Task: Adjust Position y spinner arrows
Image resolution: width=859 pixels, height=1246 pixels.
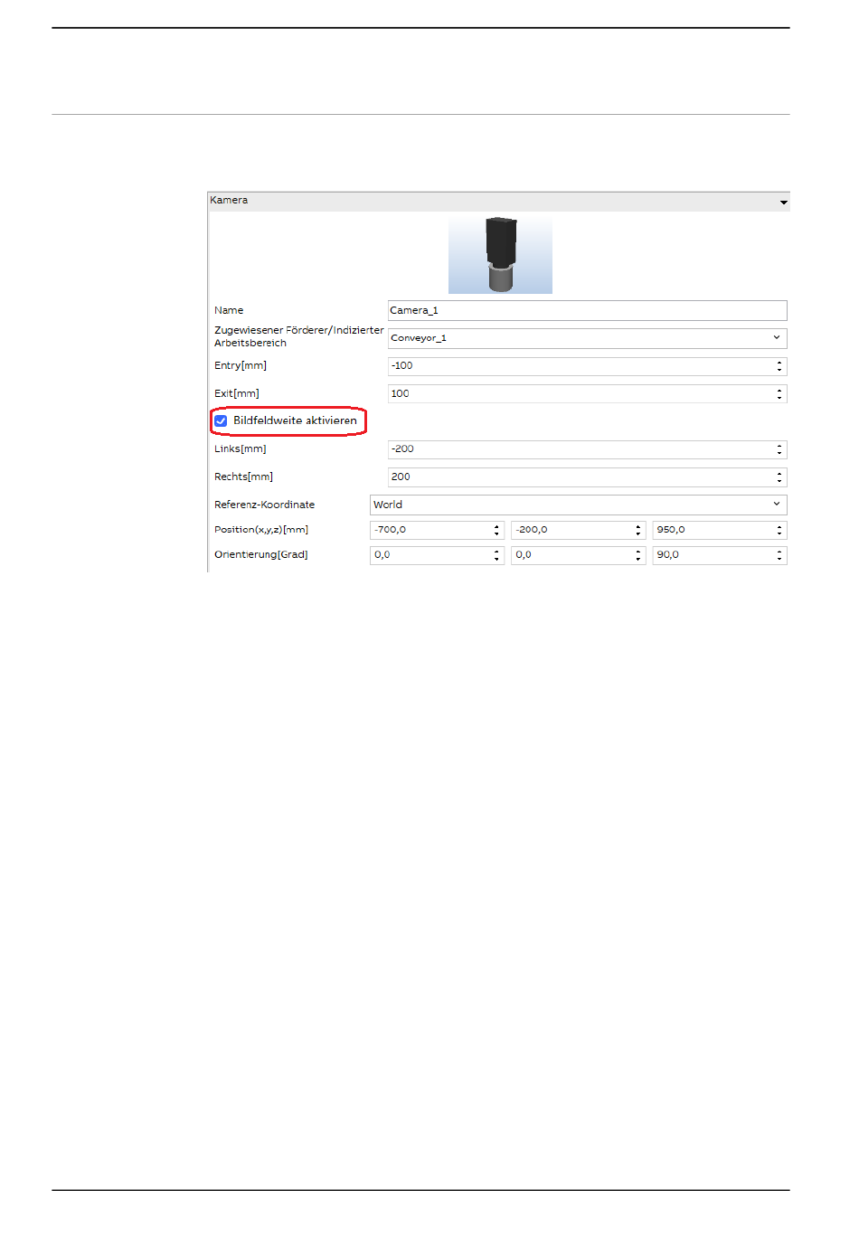Action: [638, 530]
